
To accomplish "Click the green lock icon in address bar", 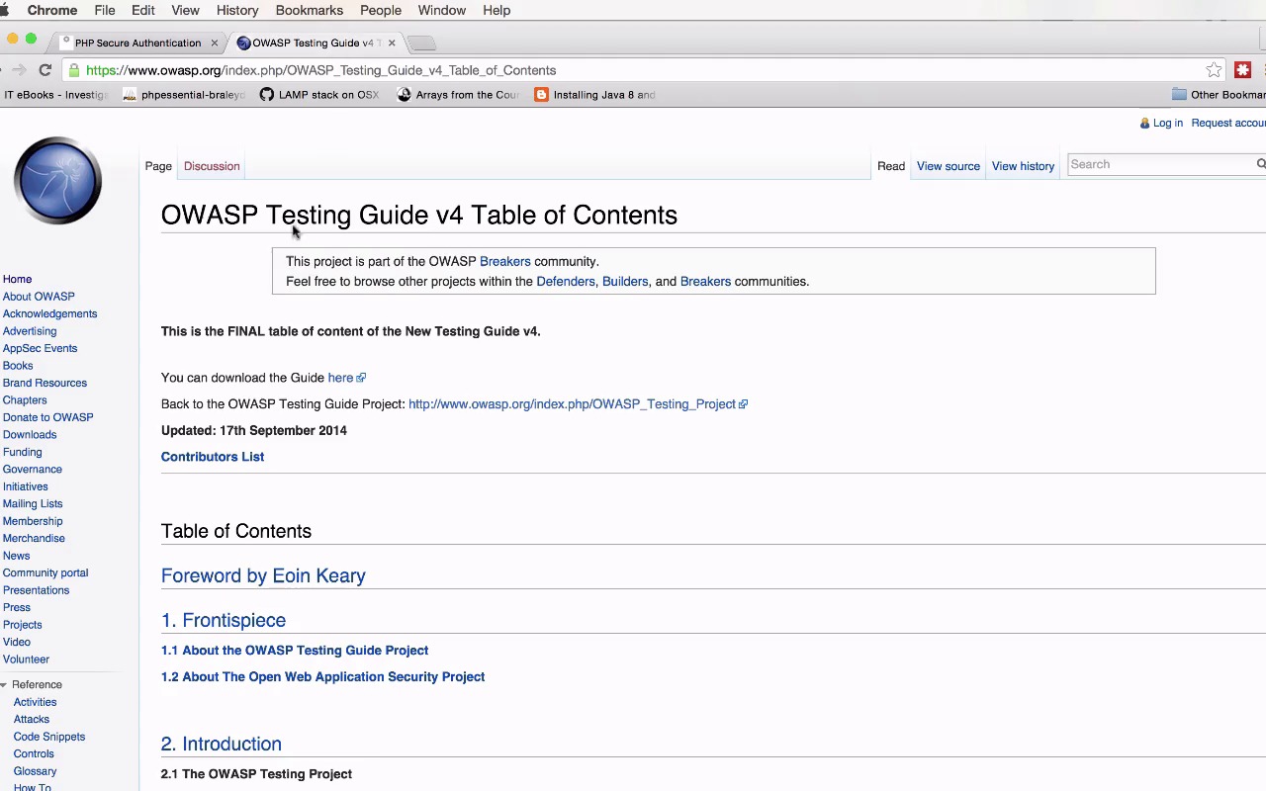I will click(74, 70).
